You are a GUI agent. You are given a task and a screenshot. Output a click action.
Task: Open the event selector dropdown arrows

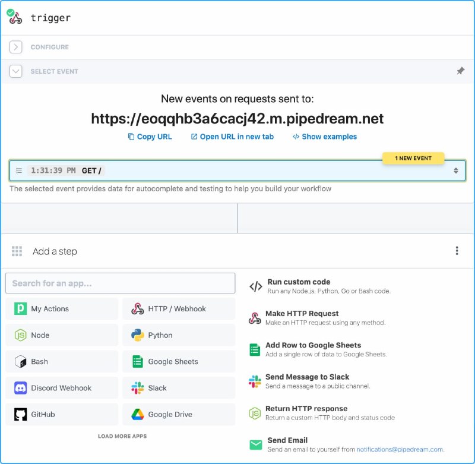point(455,171)
